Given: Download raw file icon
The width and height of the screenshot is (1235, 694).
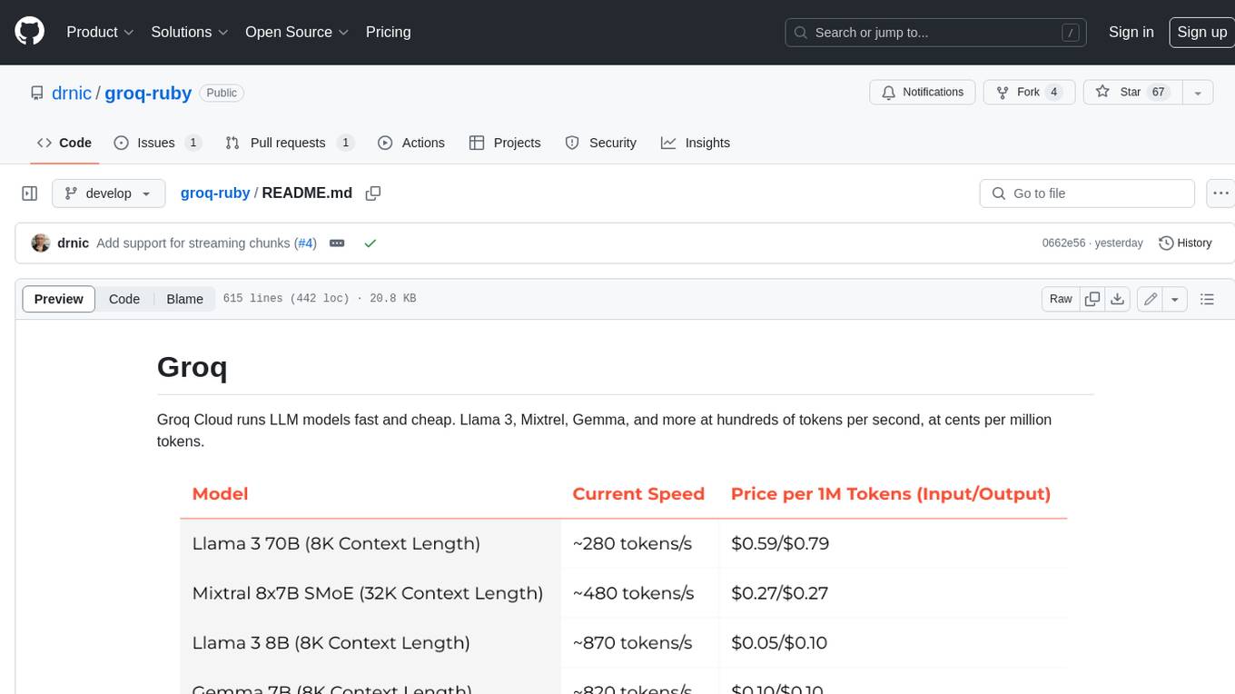Looking at the screenshot, I should (x=1118, y=299).
